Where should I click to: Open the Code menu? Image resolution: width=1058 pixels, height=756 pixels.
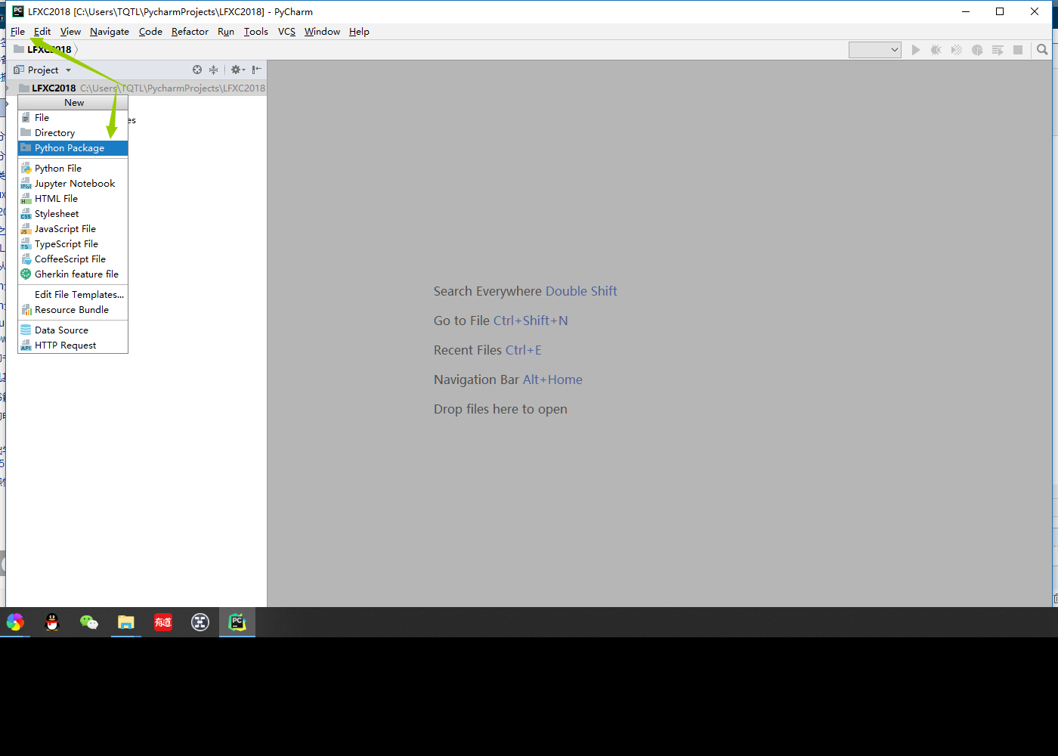[150, 32]
